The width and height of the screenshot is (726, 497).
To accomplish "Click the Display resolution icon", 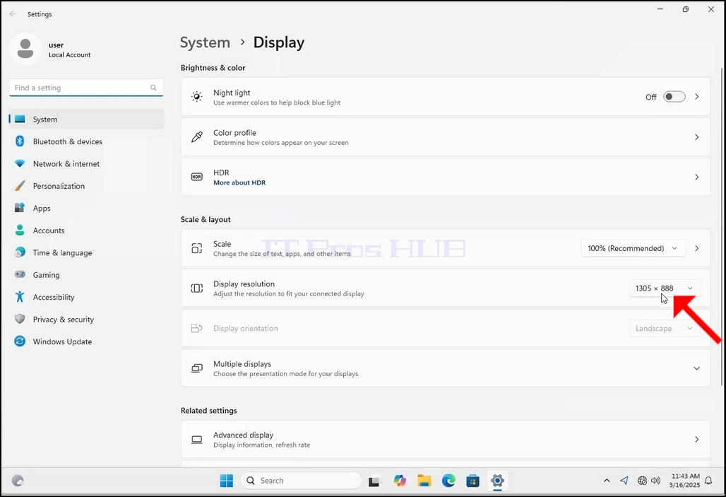I will point(197,288).
